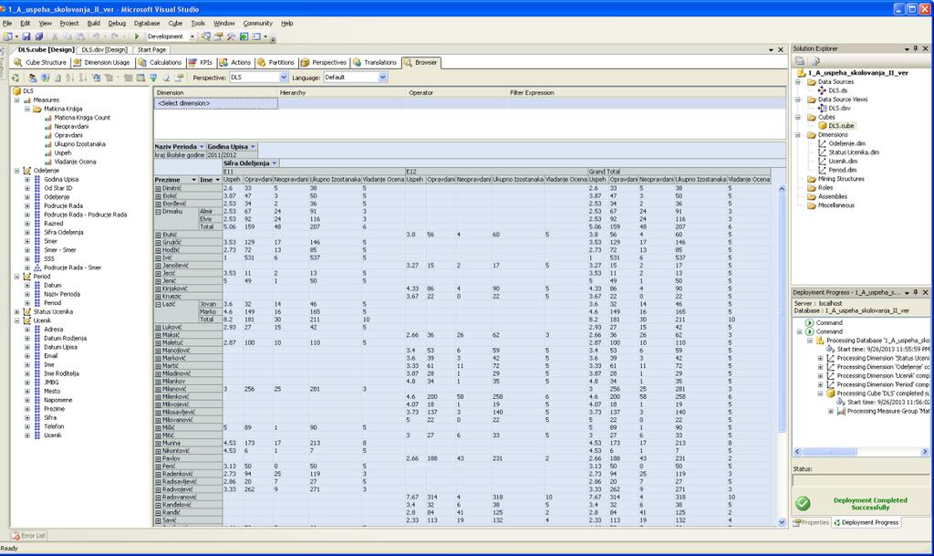934x556 pixels.
Task: Click the pivot grid vertical scrollbar down arrow
Action: coord(782,522)
